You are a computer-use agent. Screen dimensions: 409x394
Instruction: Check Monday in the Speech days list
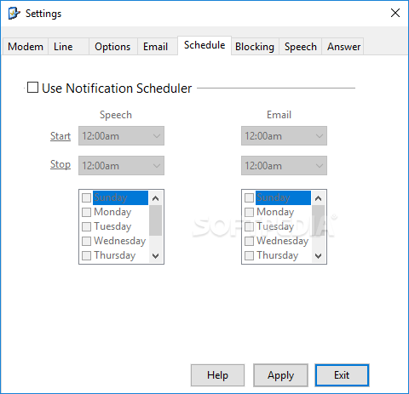[x=86, y=212]
